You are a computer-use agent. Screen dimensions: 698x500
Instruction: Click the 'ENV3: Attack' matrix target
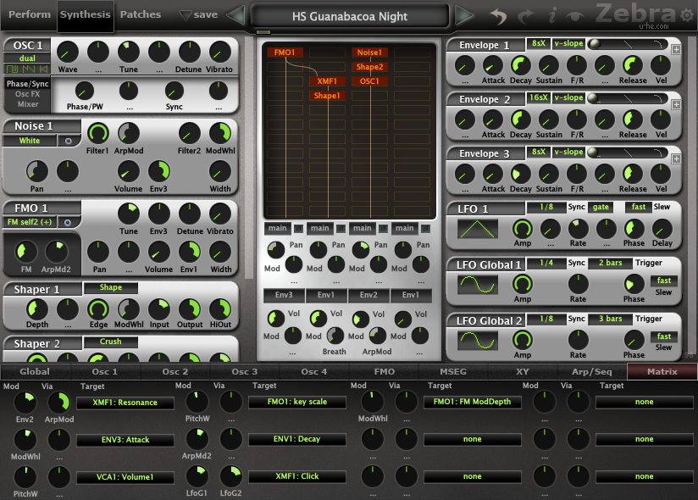pos(125,440)
